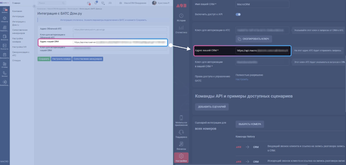Screen dimensions: 346x165
Task: Select the Настройка IVR menu item
Action: click(20, 47)
